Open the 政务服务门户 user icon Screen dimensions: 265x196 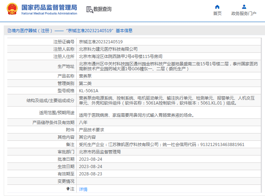244,7
